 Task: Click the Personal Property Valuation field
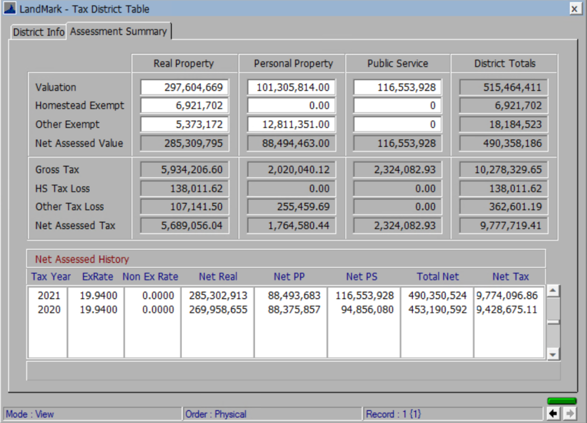point(291,87)
